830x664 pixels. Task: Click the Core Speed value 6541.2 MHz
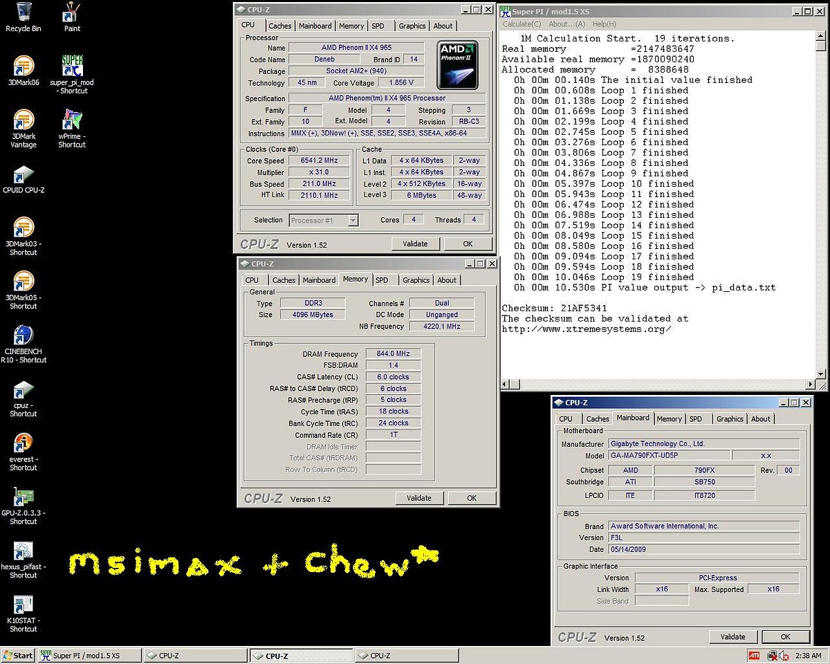pyautogui.click(x=318, y=160)
